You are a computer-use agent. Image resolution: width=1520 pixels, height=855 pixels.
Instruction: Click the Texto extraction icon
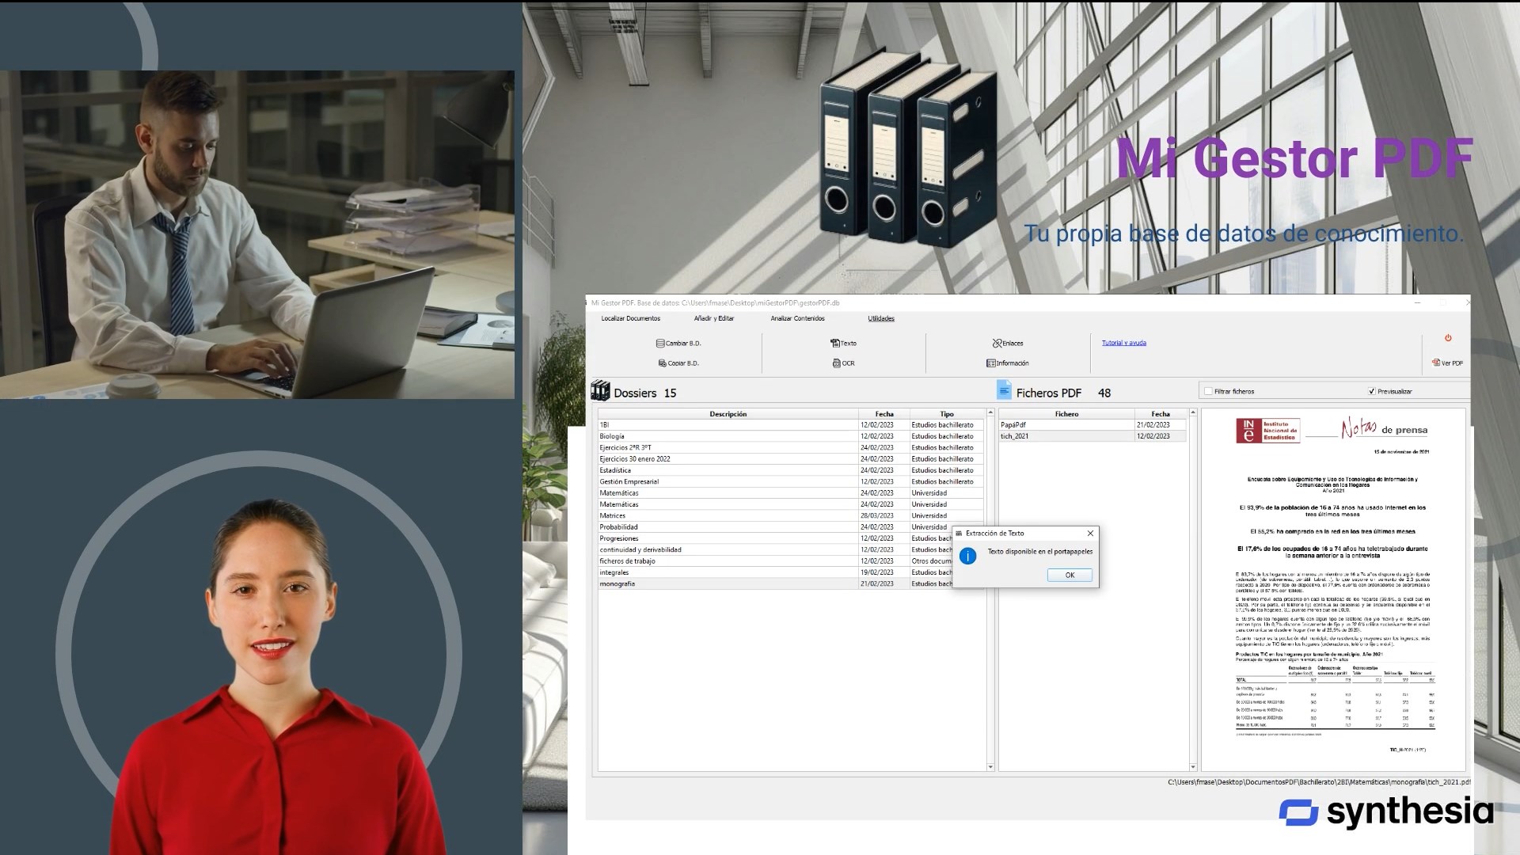click(834, 344)
